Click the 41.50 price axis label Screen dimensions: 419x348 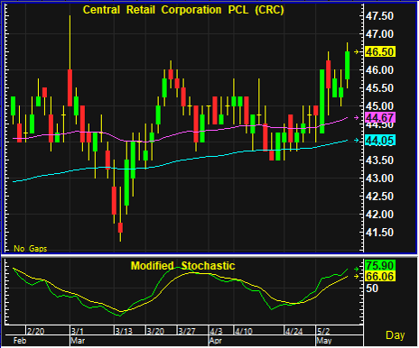point(379,233)
